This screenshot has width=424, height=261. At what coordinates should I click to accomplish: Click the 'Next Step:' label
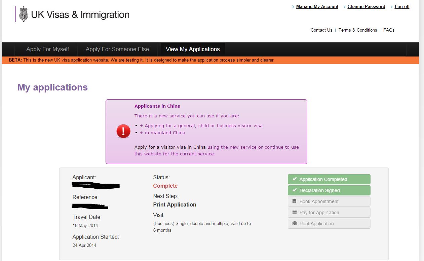point(165,196)
